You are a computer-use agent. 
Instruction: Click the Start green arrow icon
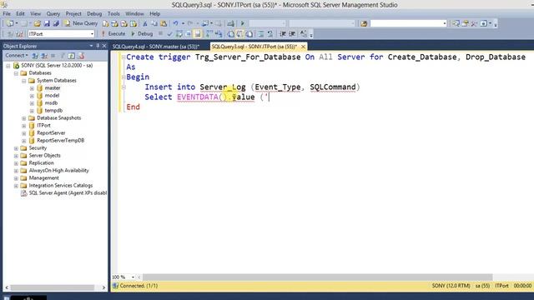click(x=243, y=23)
